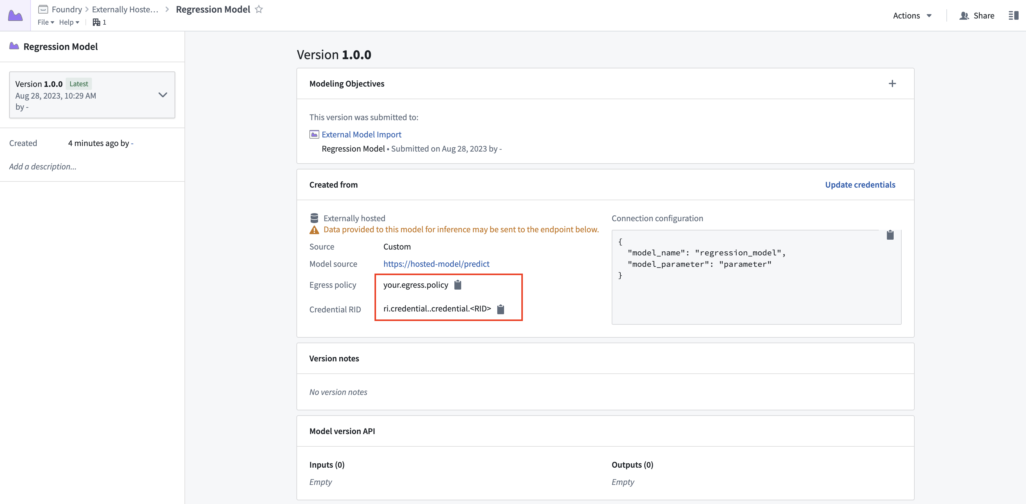Click the Model version API heading

pyautogui.click(x=342, y=431)
